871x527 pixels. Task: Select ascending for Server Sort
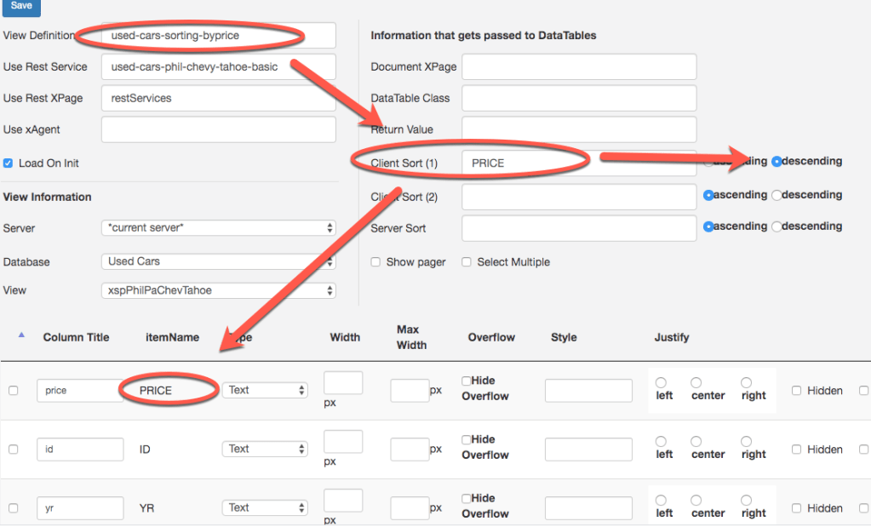708,226
